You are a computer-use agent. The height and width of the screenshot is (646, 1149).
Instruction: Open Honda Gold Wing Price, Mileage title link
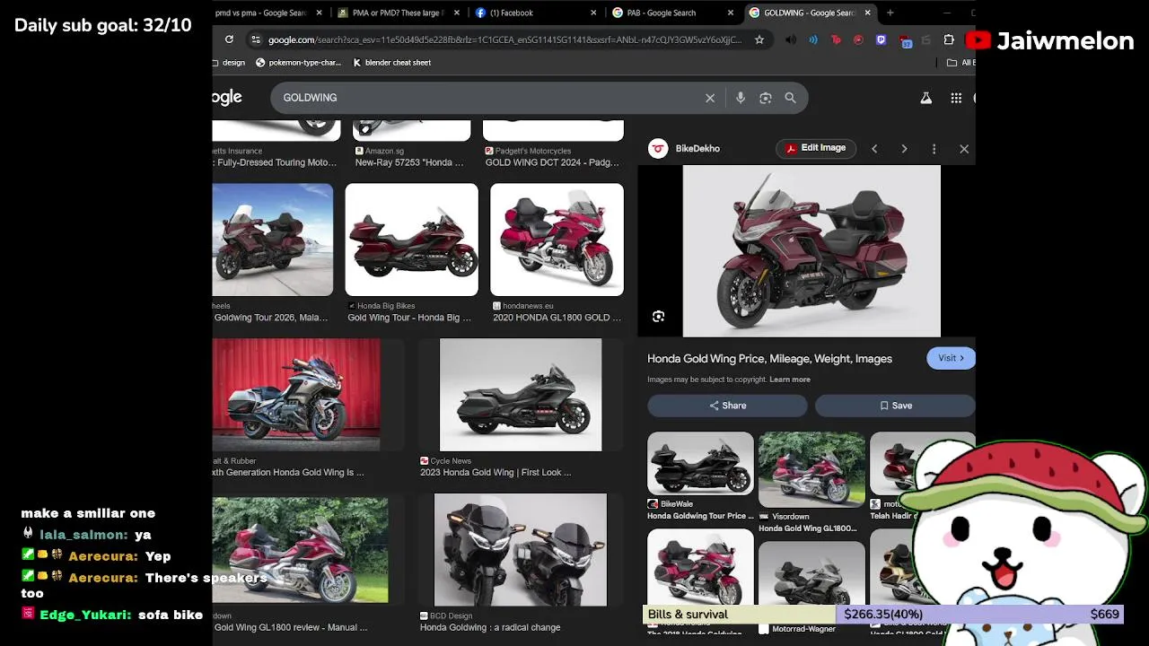[769, 359]
